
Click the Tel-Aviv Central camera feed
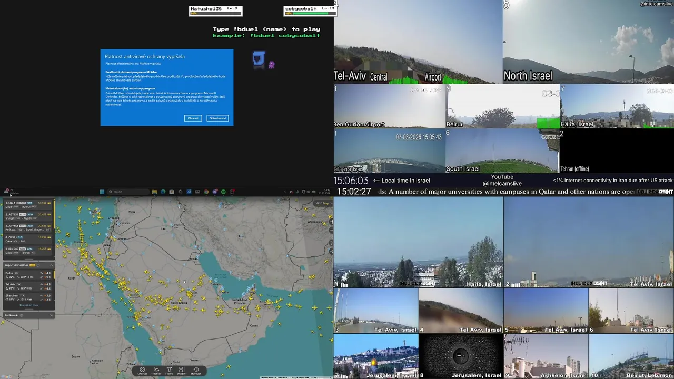[x=418, y=42]
